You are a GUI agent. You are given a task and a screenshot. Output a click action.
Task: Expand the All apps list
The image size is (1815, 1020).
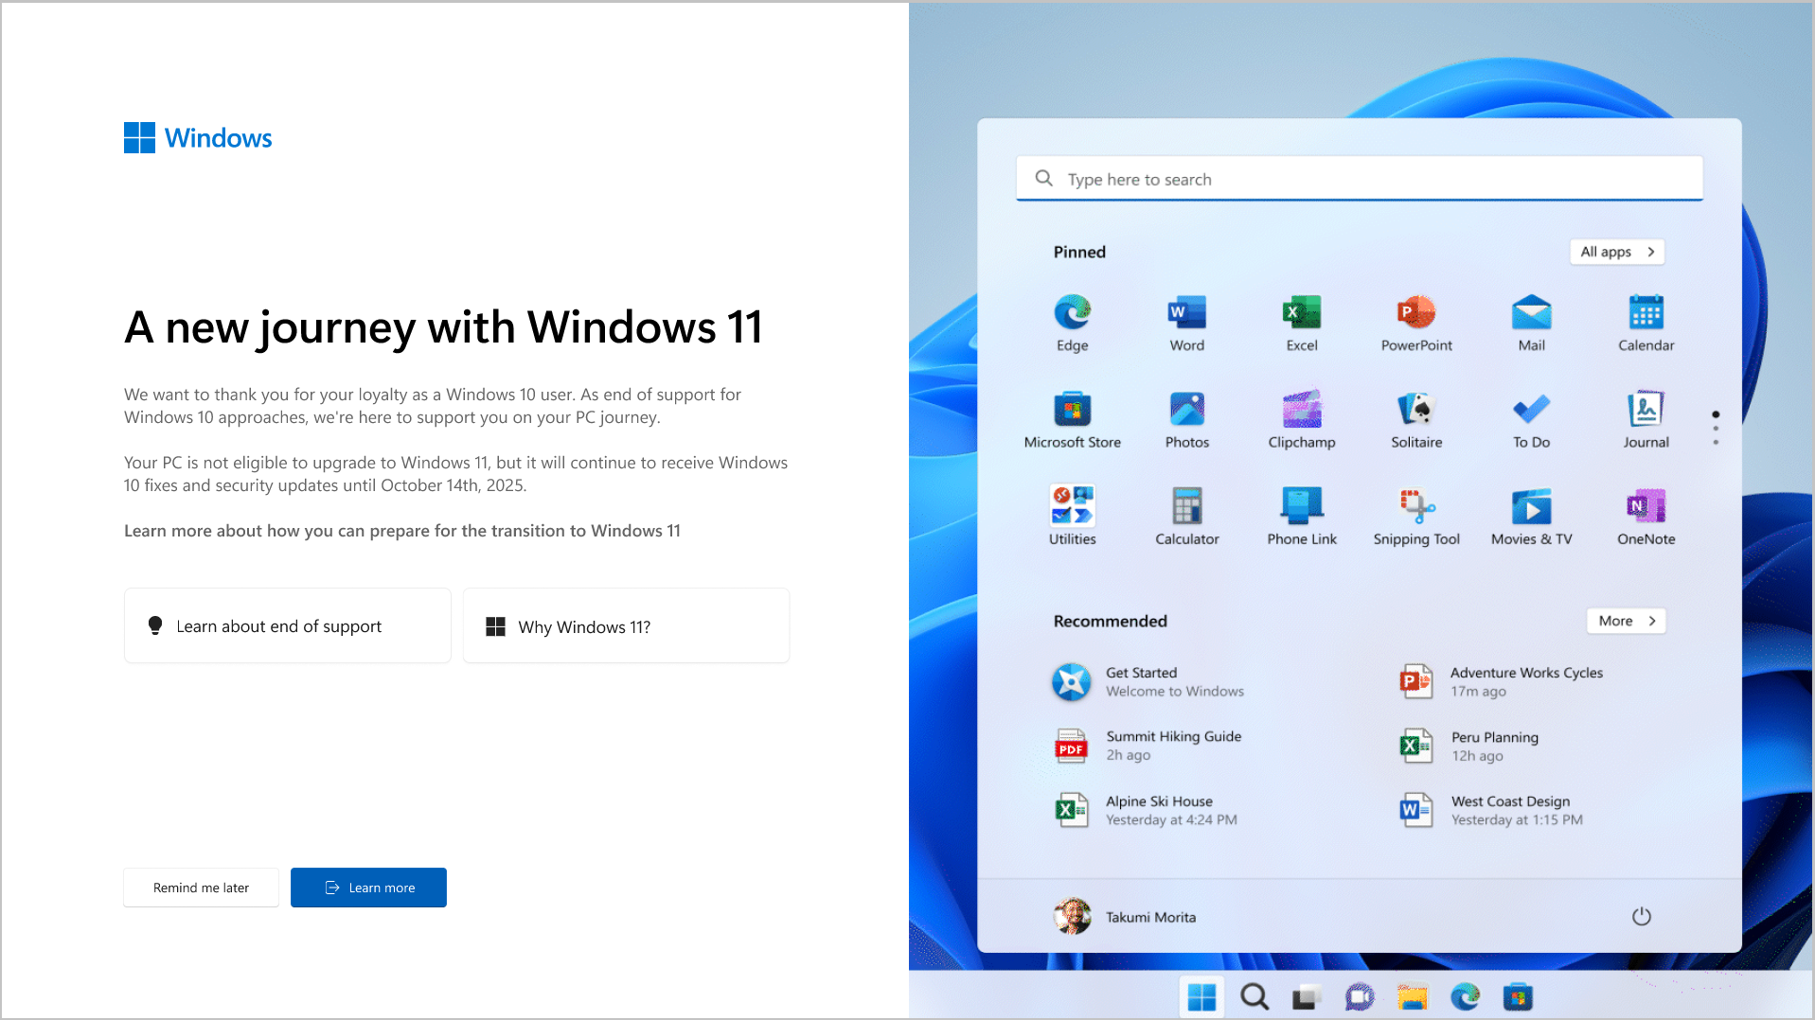pyautogui.click(x=1615, y=251)
